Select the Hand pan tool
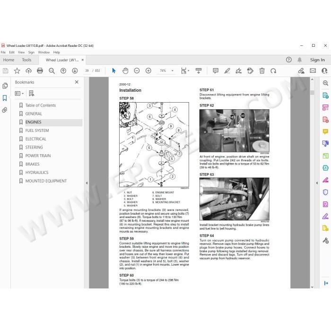Viewport: 331px width, 331px height. (x=125, y=71)
